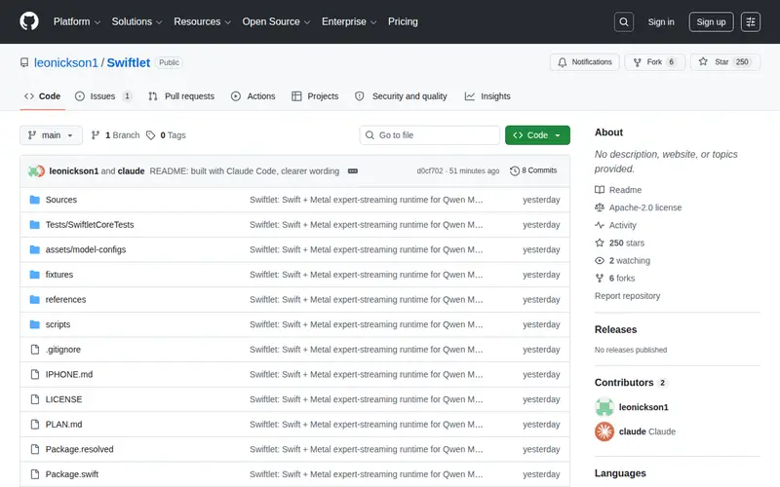The width and height of the screenshot is (780, 487).
Task: Go to the Pricing page
Action: [403, 21]
